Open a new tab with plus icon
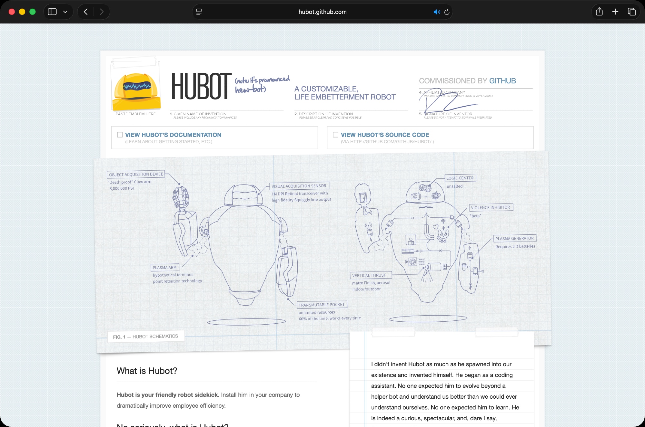The width and height of the screenshot is (645, 427). [615, 12]
